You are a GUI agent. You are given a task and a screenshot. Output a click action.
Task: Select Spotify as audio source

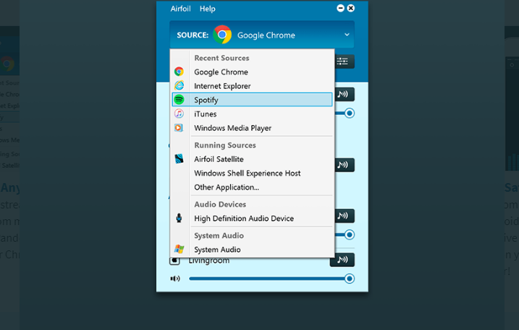252,100
